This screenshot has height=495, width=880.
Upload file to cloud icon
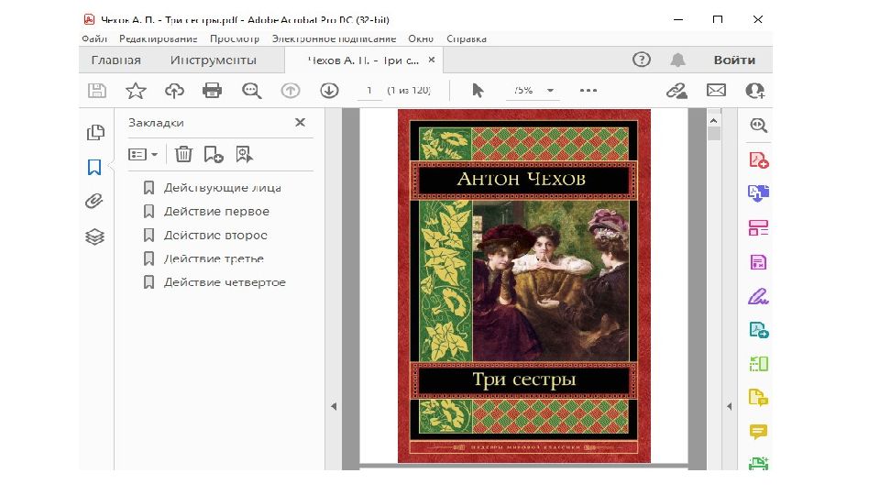click(174, 91)
